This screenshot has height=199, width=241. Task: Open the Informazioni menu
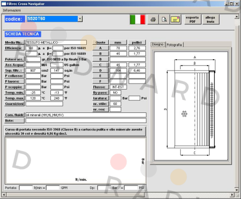click(12, 10)
